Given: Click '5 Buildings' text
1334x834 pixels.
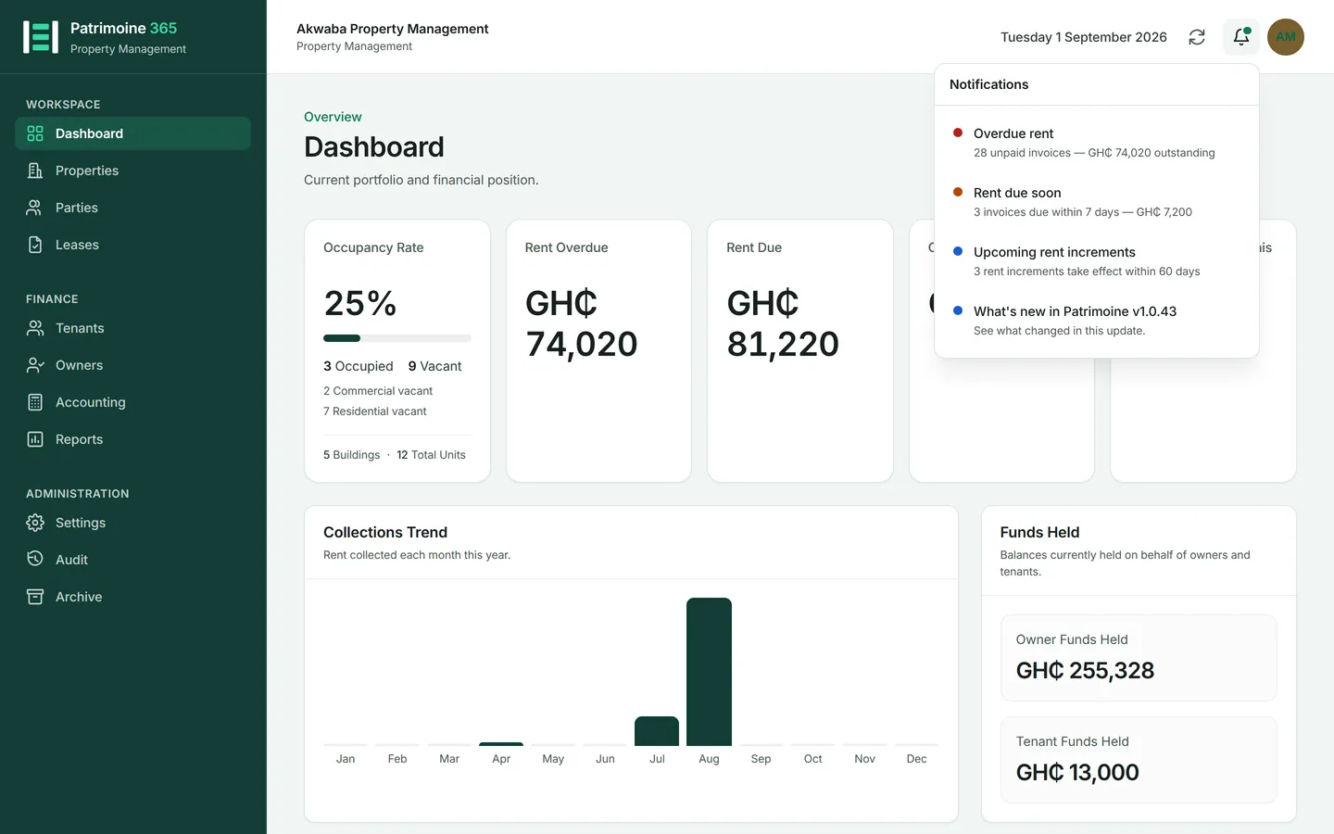Looking at the screenshot, I should pyautogui.click(x=352, y=455).
